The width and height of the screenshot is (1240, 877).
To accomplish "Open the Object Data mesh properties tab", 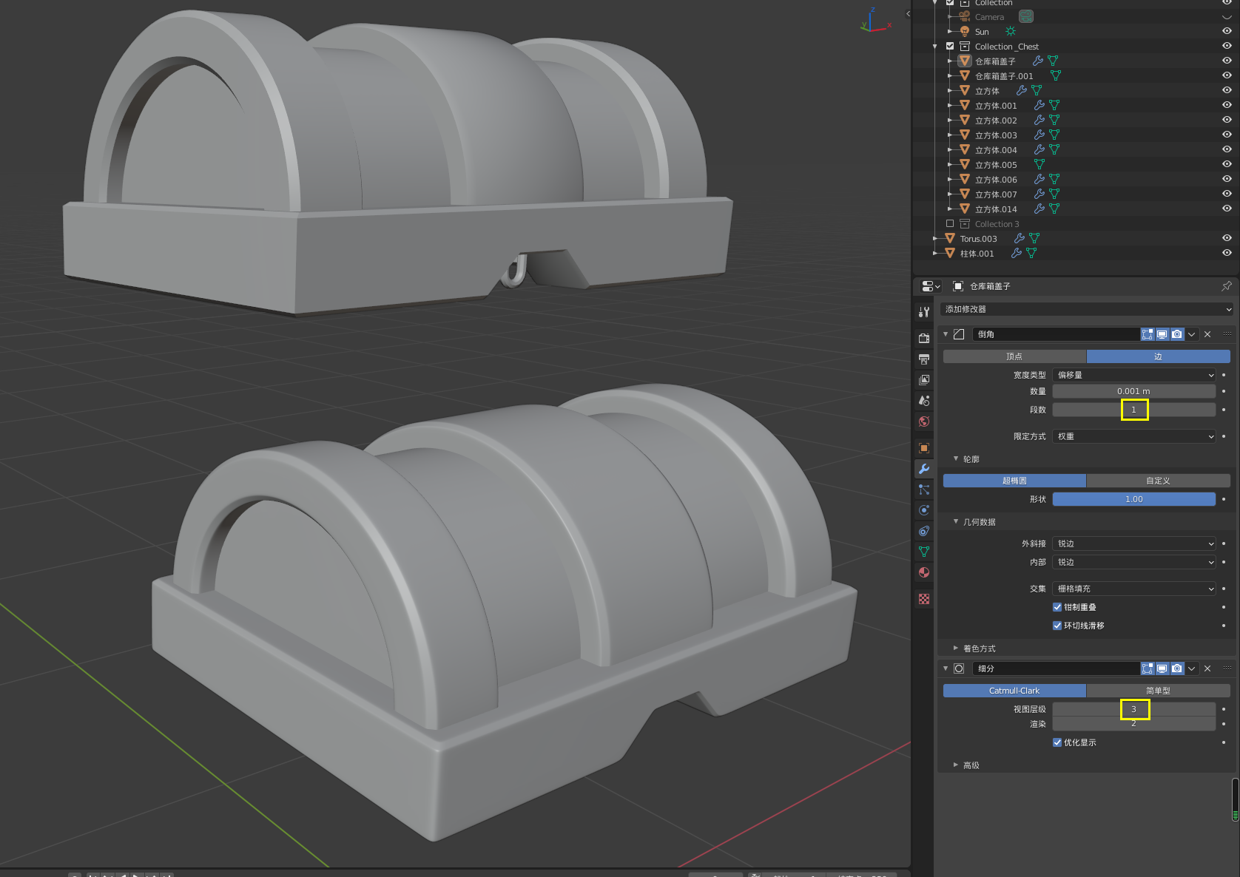I will pyautogui.click(x=923, y=552).
